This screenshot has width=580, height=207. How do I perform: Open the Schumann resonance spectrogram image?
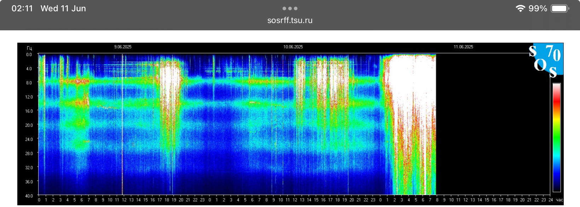pyautogui.click(x=290, y=124)
